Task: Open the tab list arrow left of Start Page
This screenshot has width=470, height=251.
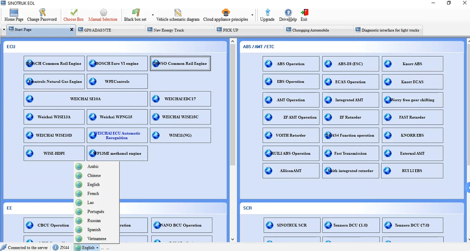Action: pyautogui.click(x=4, y=30)
